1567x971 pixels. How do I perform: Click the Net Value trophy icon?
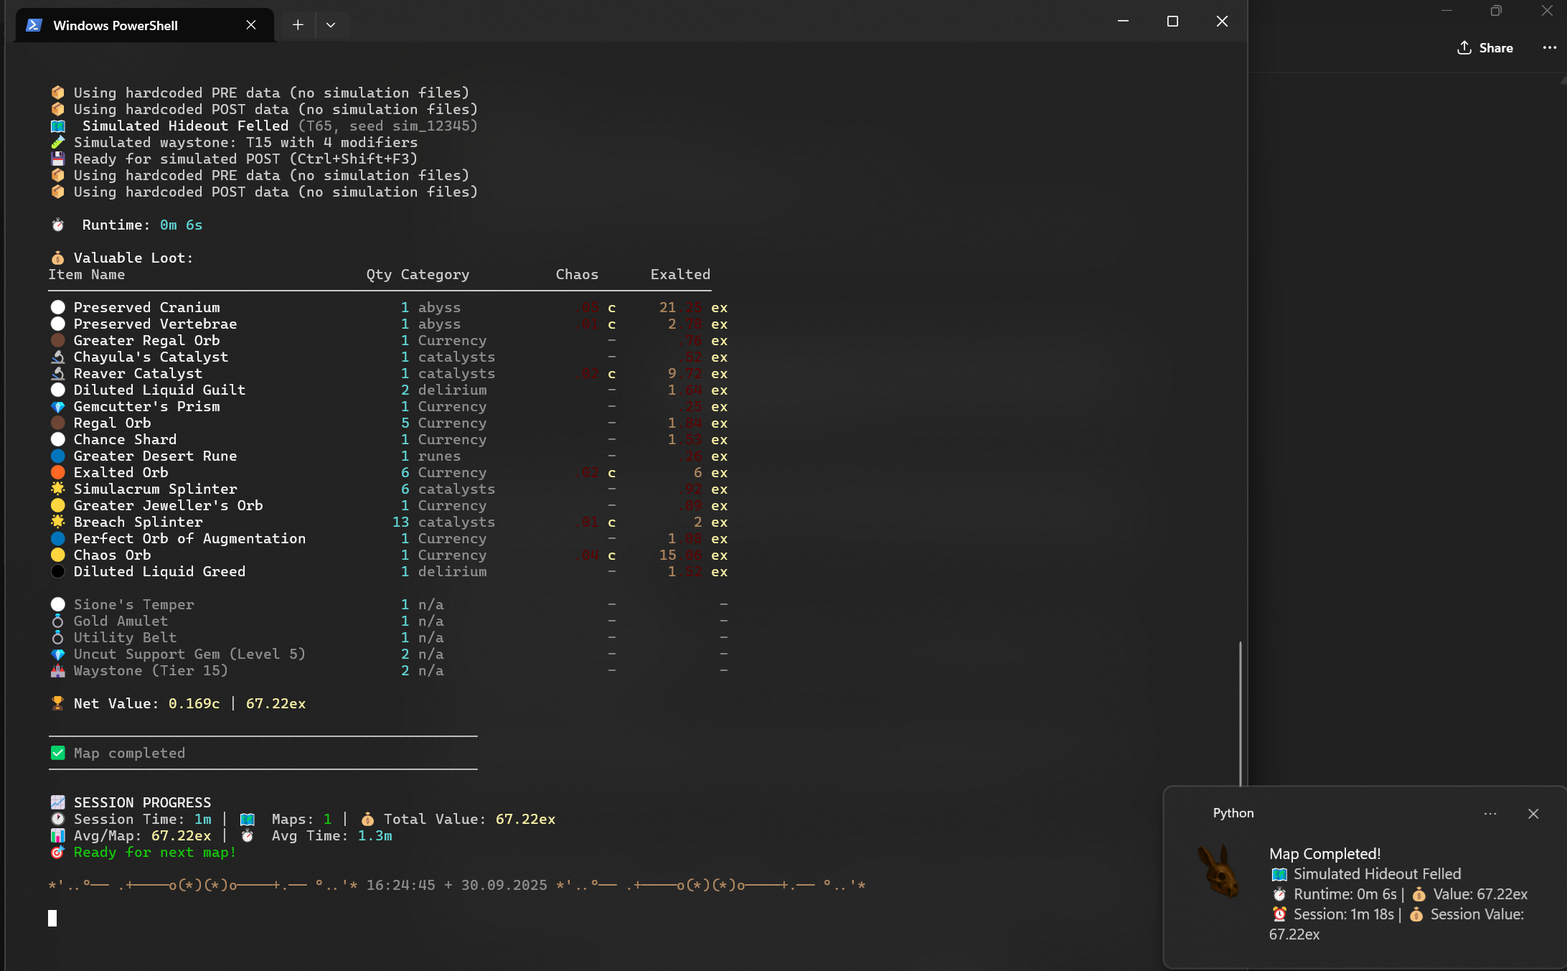[58, 703]
